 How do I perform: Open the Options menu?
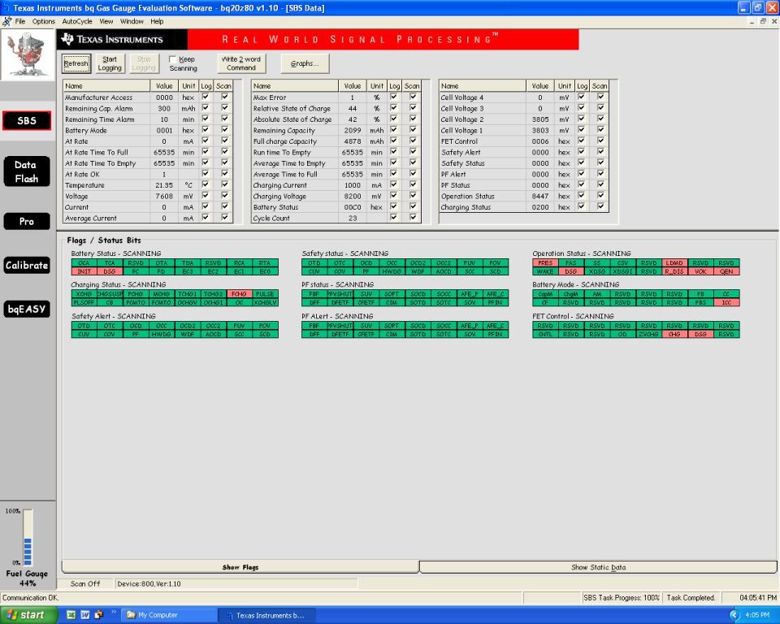coord(44,21)
